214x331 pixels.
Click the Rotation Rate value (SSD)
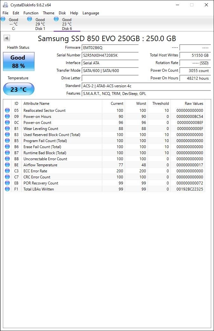point(195,63)
